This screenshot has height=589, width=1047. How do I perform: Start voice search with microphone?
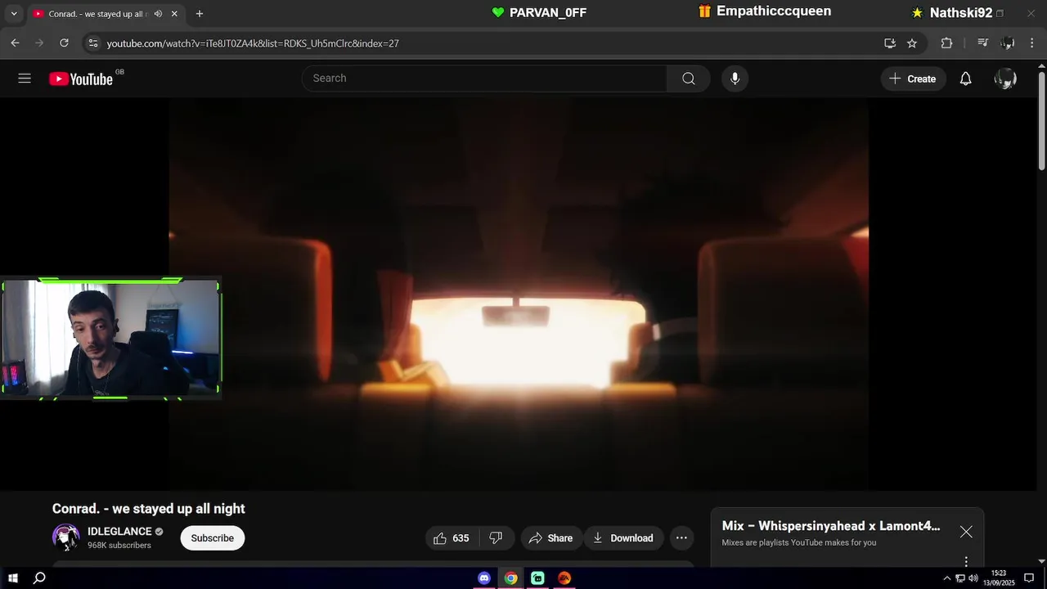click(735, 79)
